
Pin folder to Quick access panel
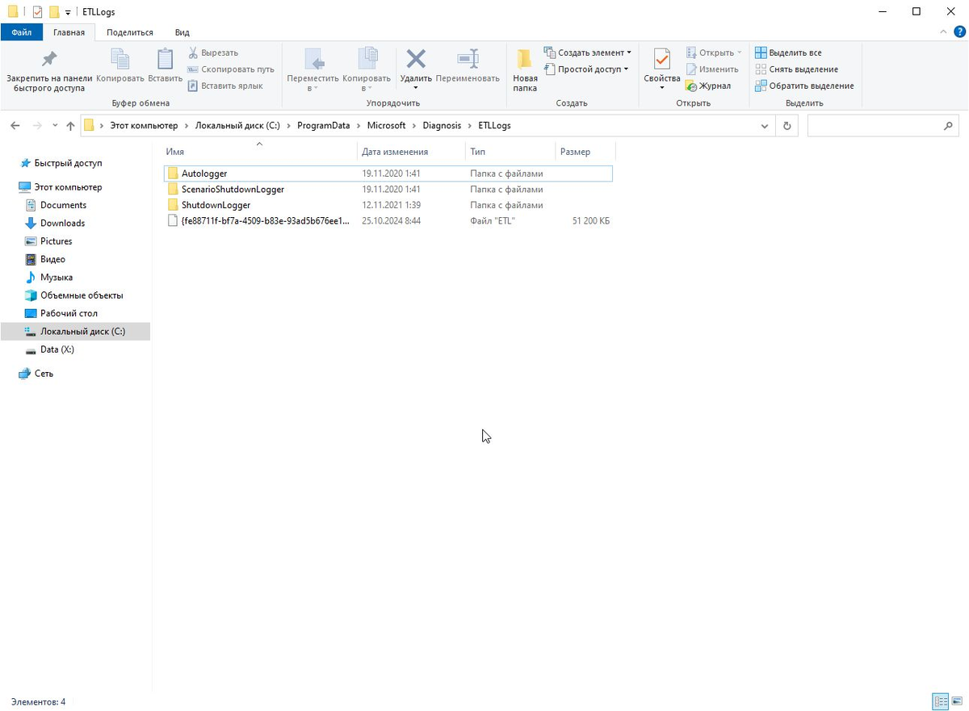[49, 70]
